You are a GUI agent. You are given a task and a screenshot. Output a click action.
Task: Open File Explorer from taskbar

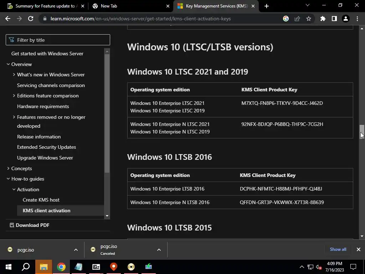click(x=43, y=267)
